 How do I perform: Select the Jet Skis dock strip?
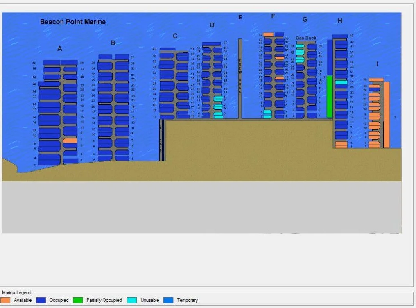pos(161,140)
